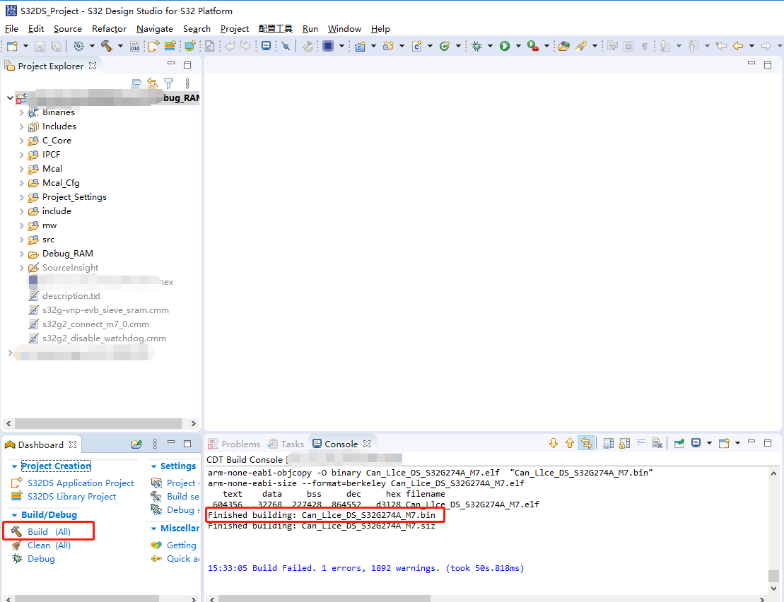Open S32DS Application Project link
The image size is (784, 602).
[x=80, y=483]
